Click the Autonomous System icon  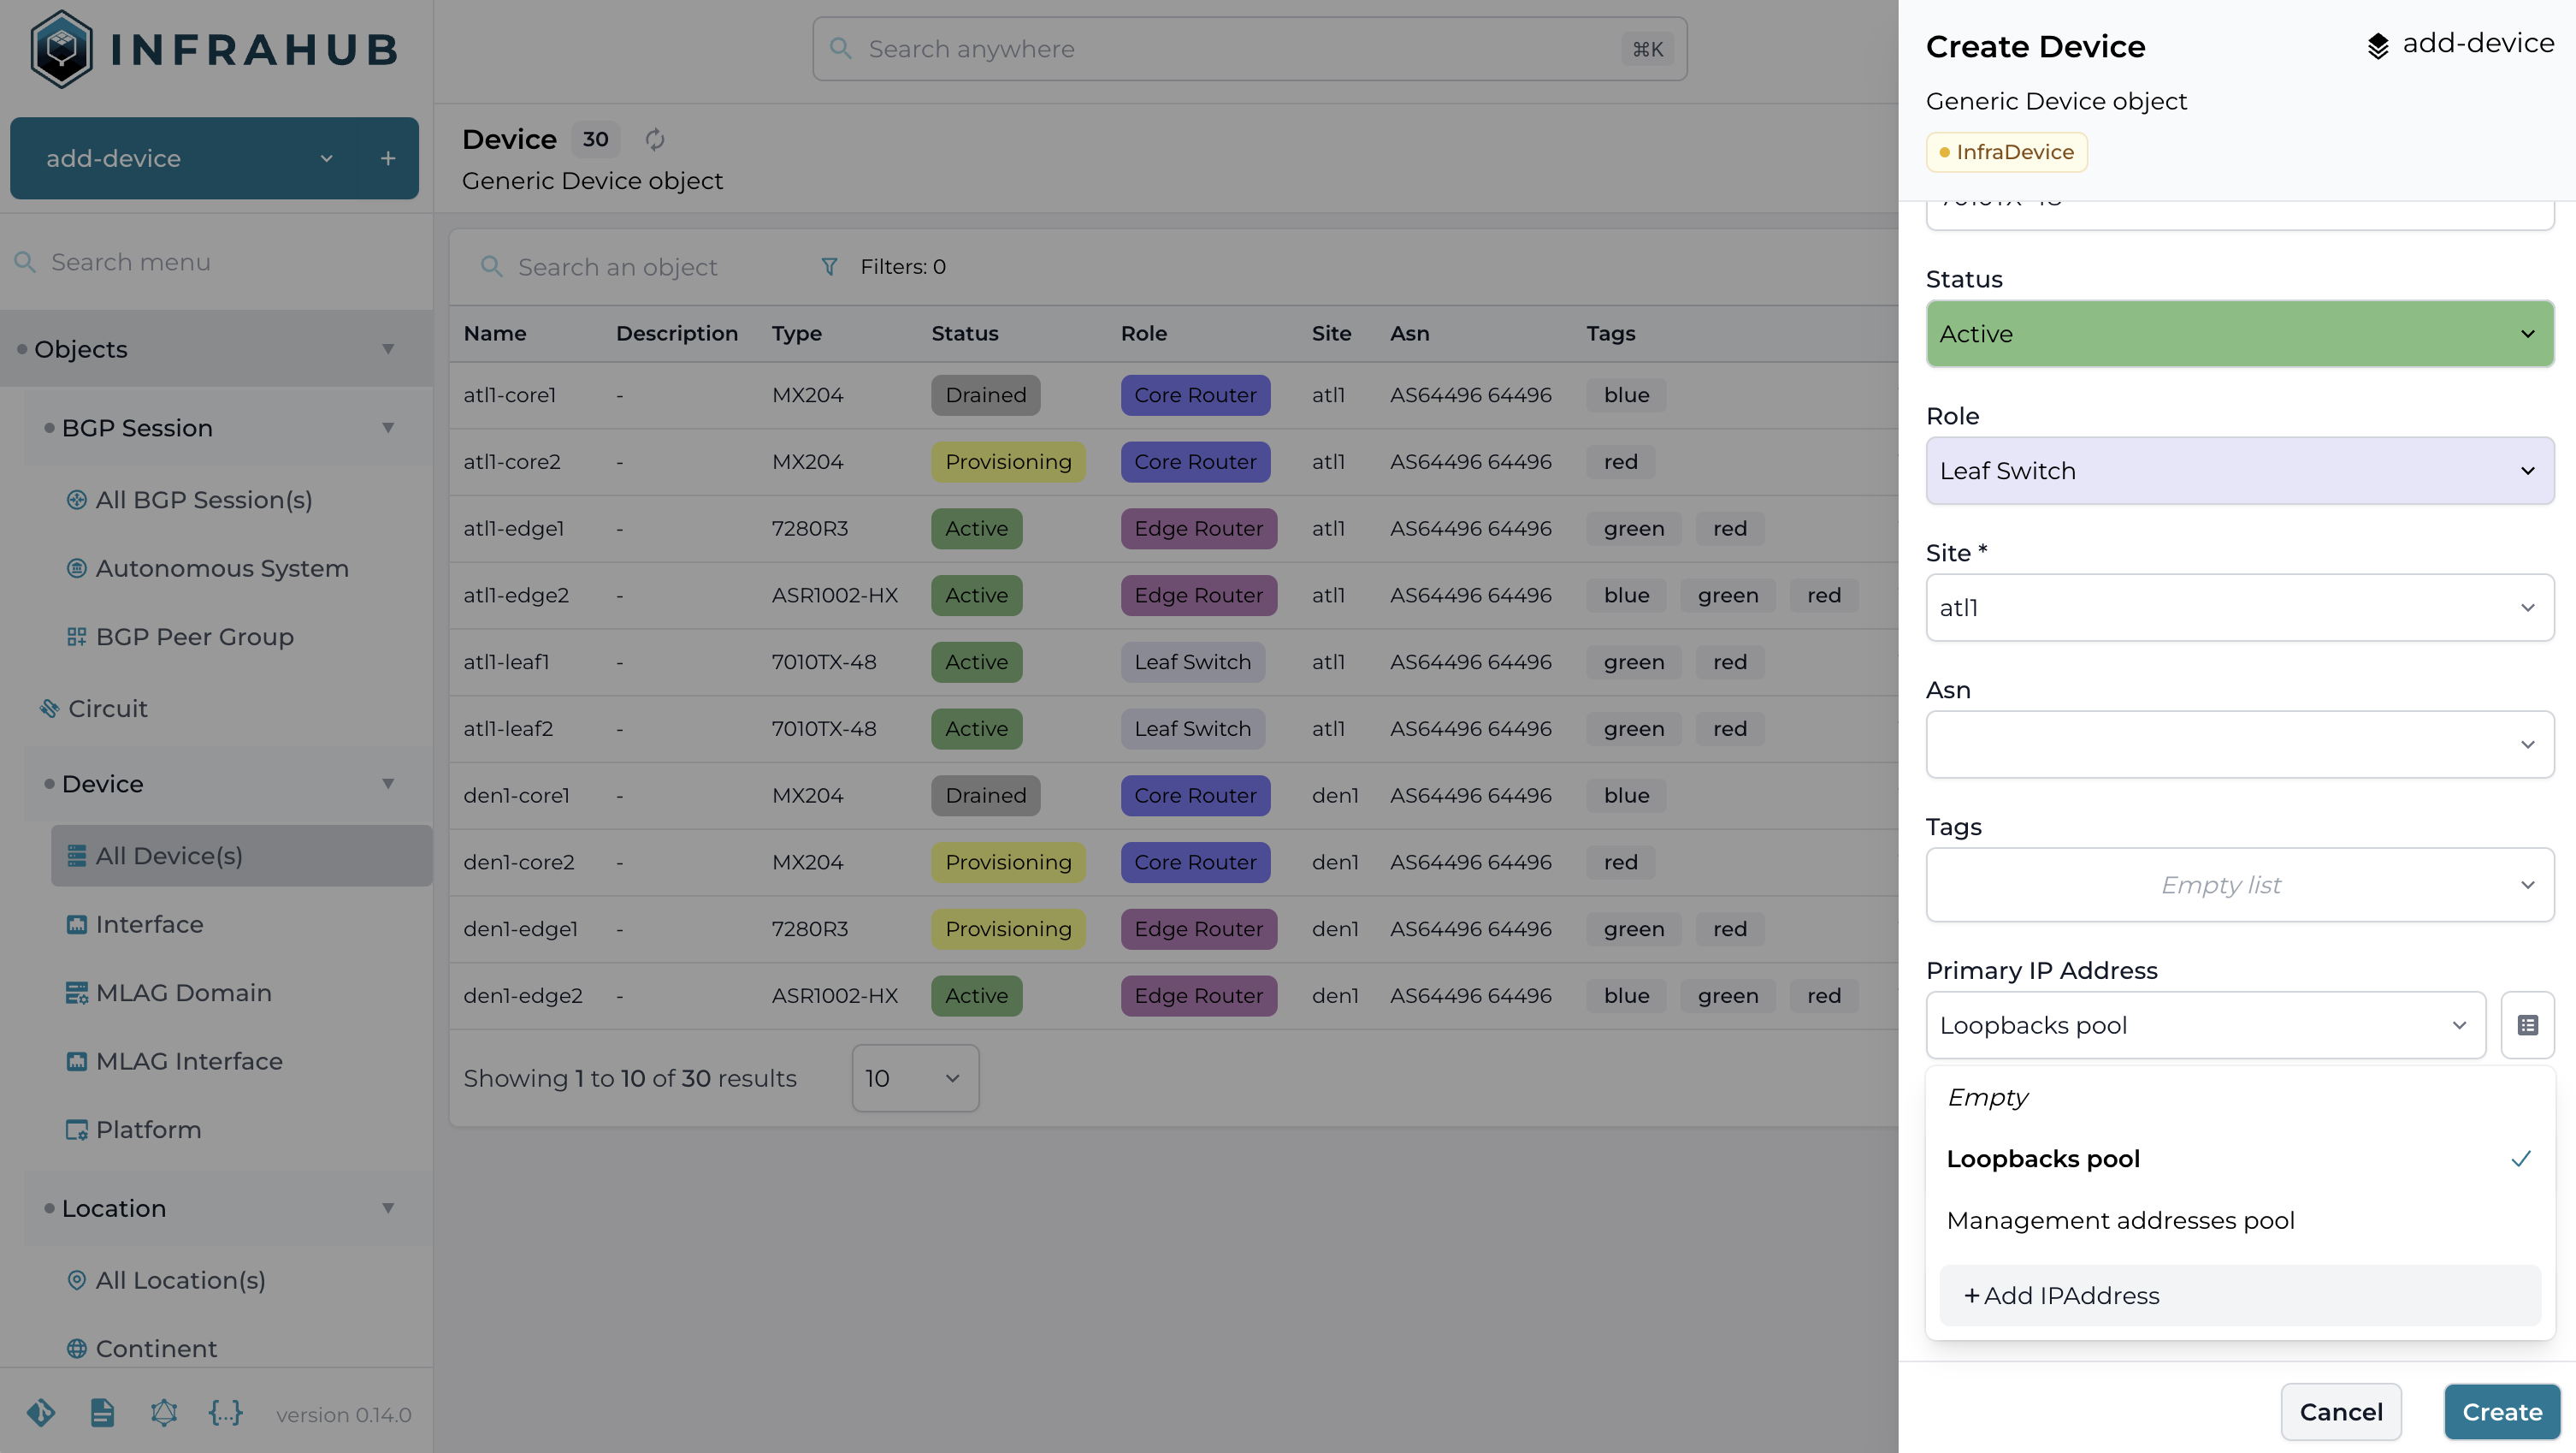(76, 568)
